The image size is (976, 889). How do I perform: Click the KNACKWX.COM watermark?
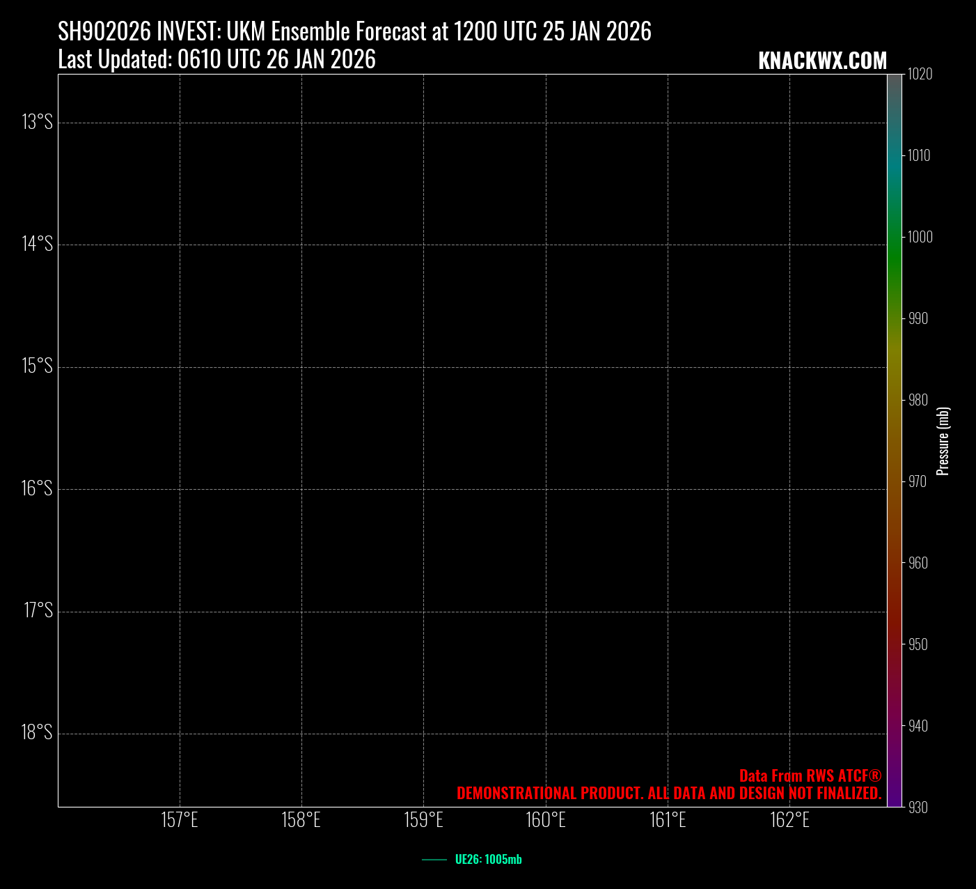point(822,61)
